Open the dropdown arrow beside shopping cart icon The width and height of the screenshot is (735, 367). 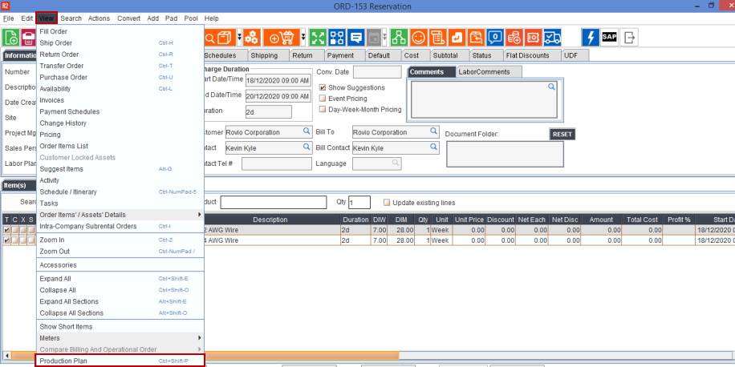coord(303,38)
